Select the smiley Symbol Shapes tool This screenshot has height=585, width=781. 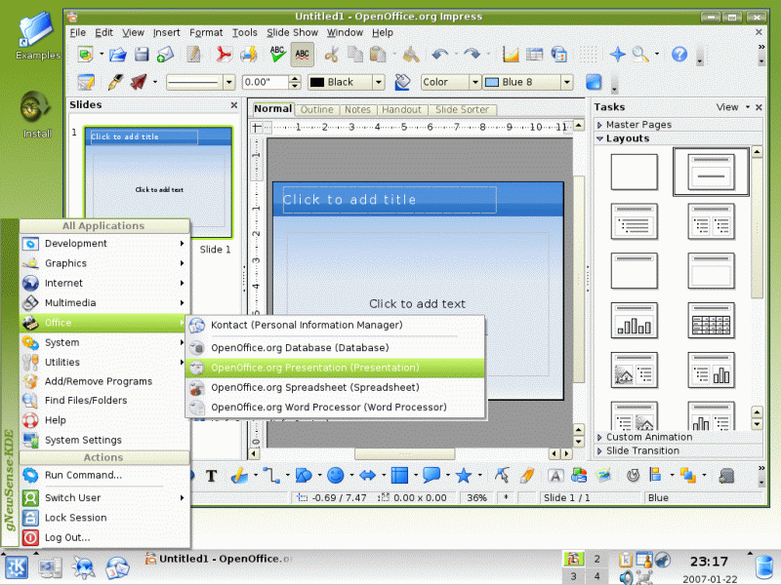click(x=335, y=476)
